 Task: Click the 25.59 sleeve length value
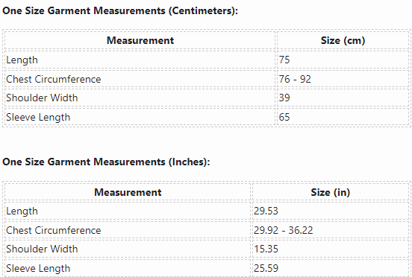266,268
